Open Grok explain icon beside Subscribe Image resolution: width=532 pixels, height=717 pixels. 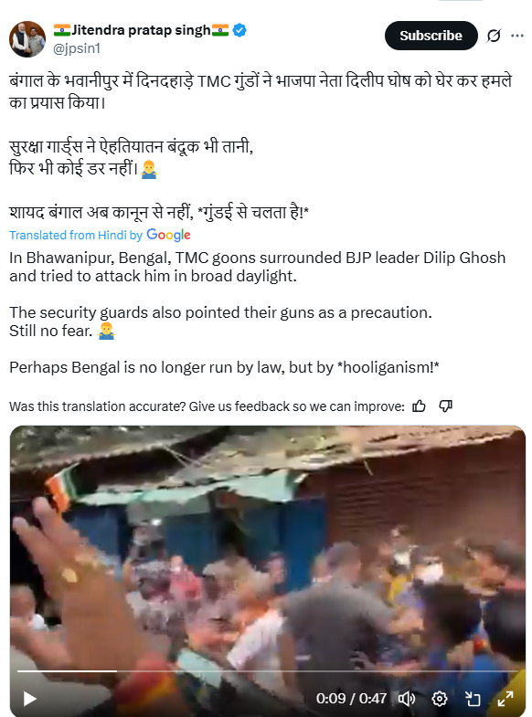click(494, 36)
